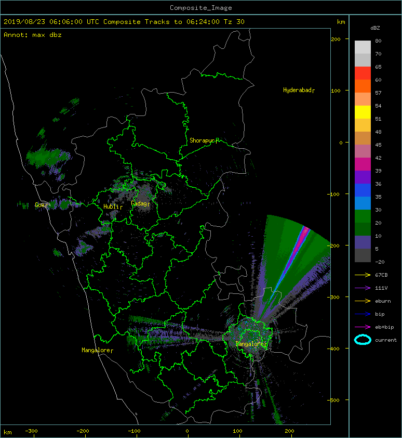
Task: Click the cyan 'current' ellipse legend icon
Action: [x=363, y=340]
